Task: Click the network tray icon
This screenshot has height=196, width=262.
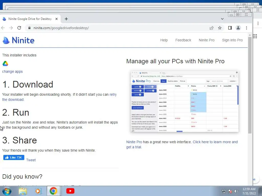Action: pos(224,191)
